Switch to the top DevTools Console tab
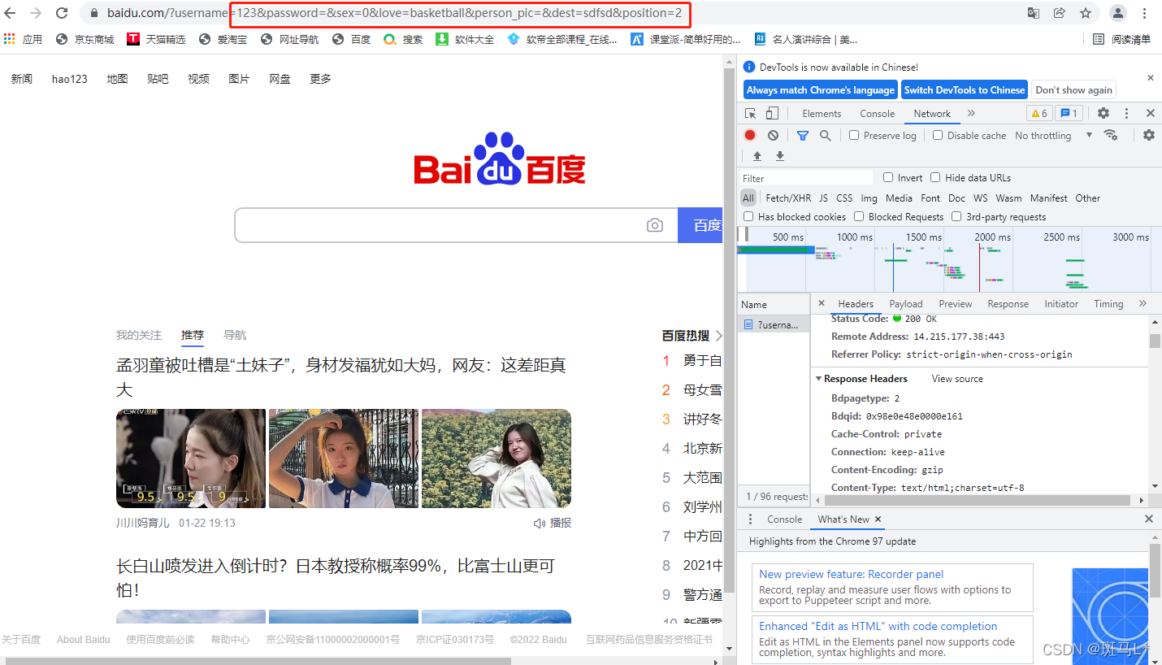 pyautogui.click(x=878, y=114)
